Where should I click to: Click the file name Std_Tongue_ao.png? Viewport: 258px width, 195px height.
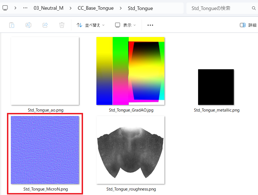46,110
